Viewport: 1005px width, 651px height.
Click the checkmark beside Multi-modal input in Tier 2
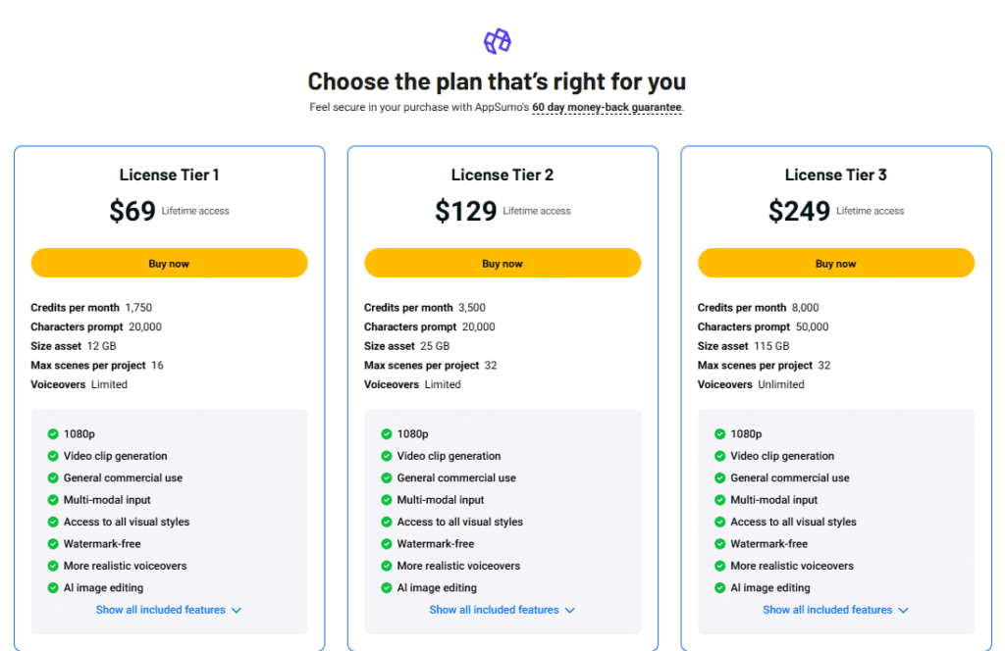click(385, 499)
